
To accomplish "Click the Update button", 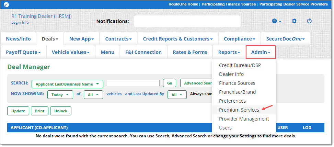I will [x=18, y=111].
